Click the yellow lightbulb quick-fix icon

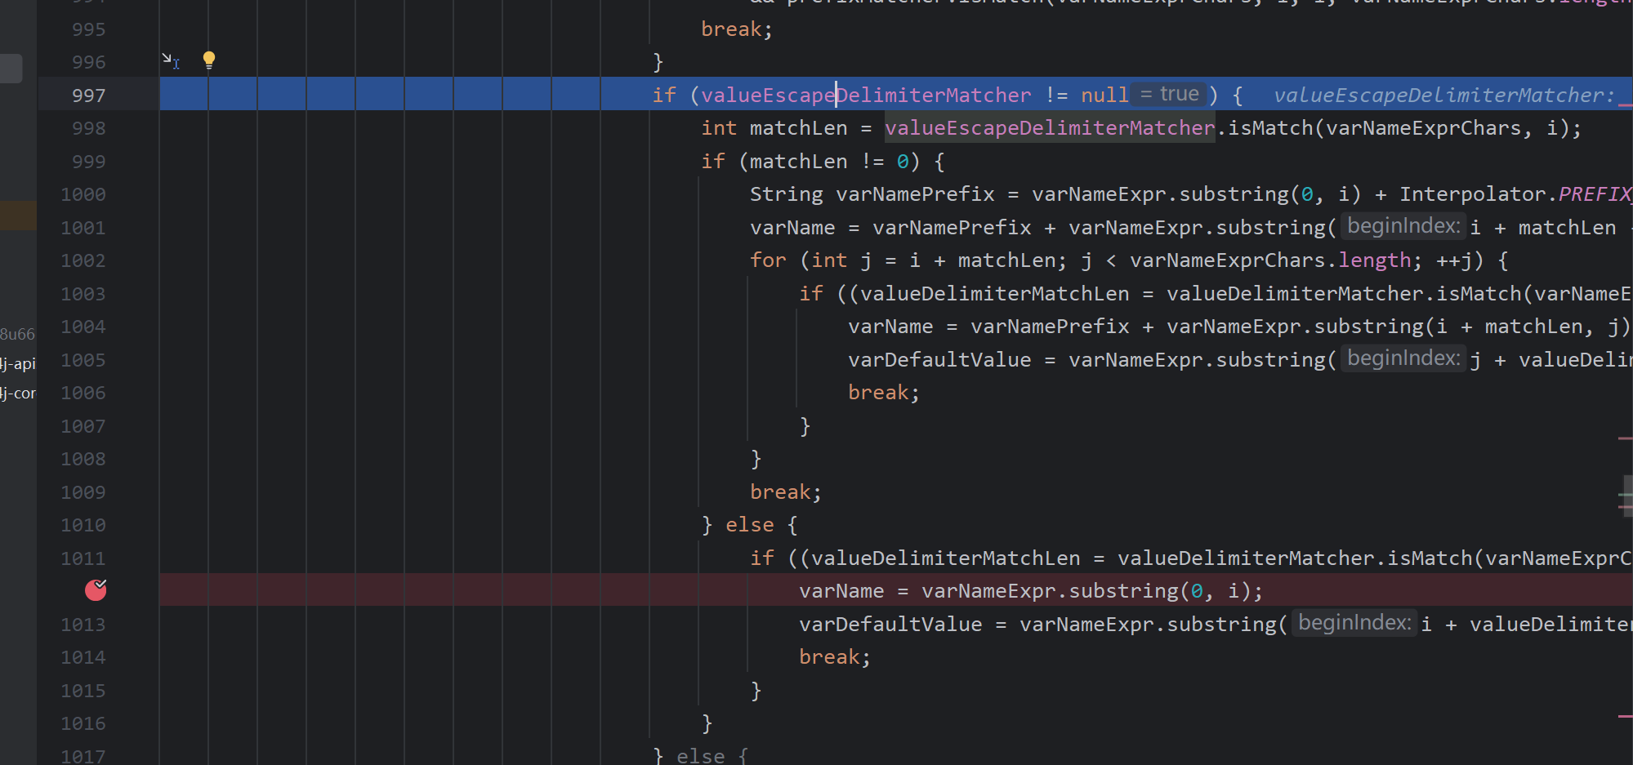[209, 60]
